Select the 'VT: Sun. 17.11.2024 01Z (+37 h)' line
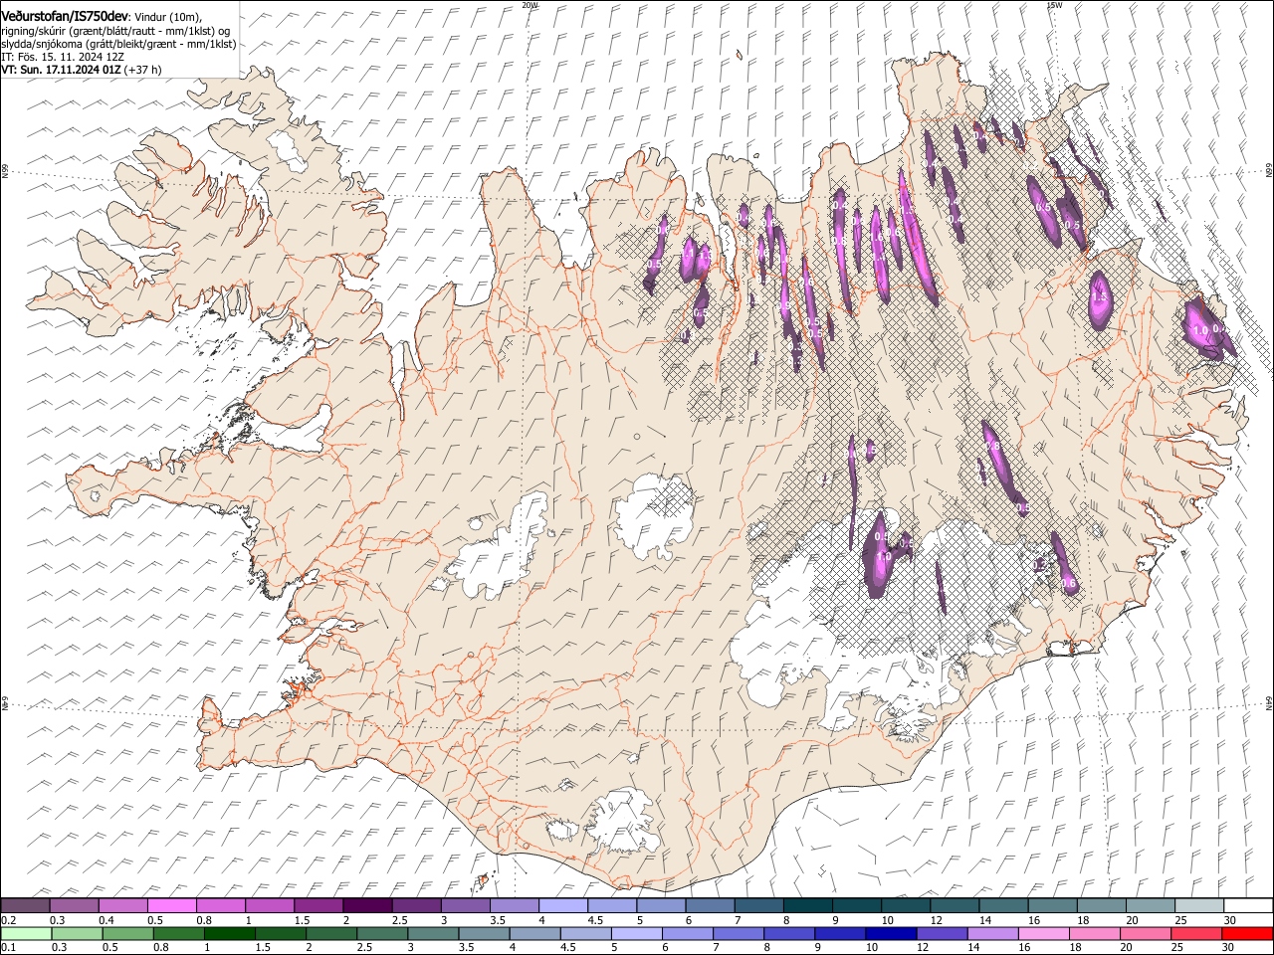This screenshot has width=1274, height=955. tap(82, 70)
